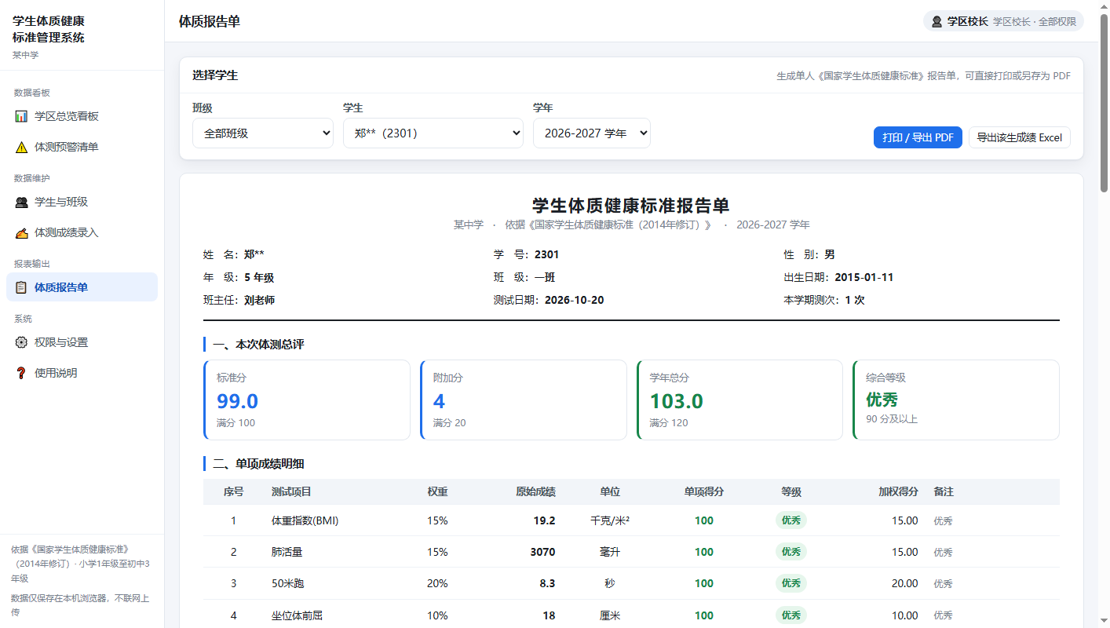Click the warning triangle icon for 体测预警清单
Screen dimensions: 1110x628
pos(21,147)
